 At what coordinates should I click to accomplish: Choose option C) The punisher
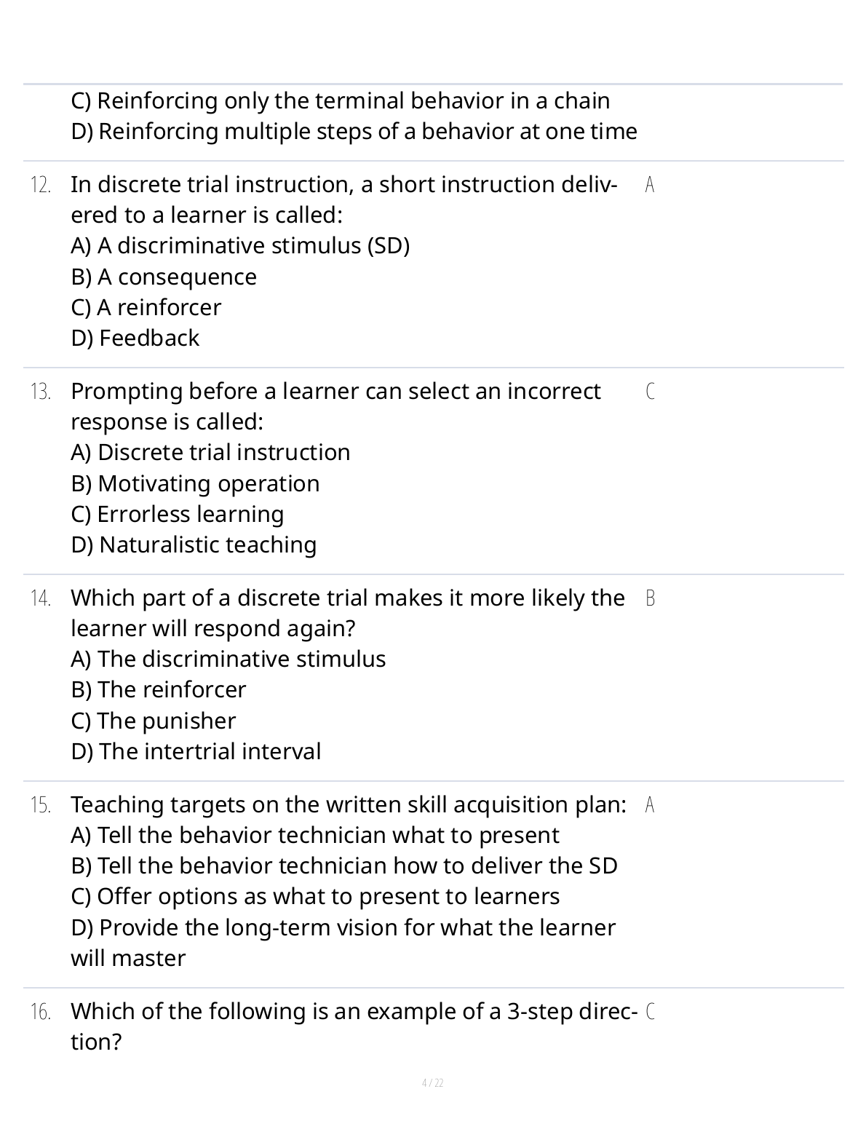click(x=154, y=721)
